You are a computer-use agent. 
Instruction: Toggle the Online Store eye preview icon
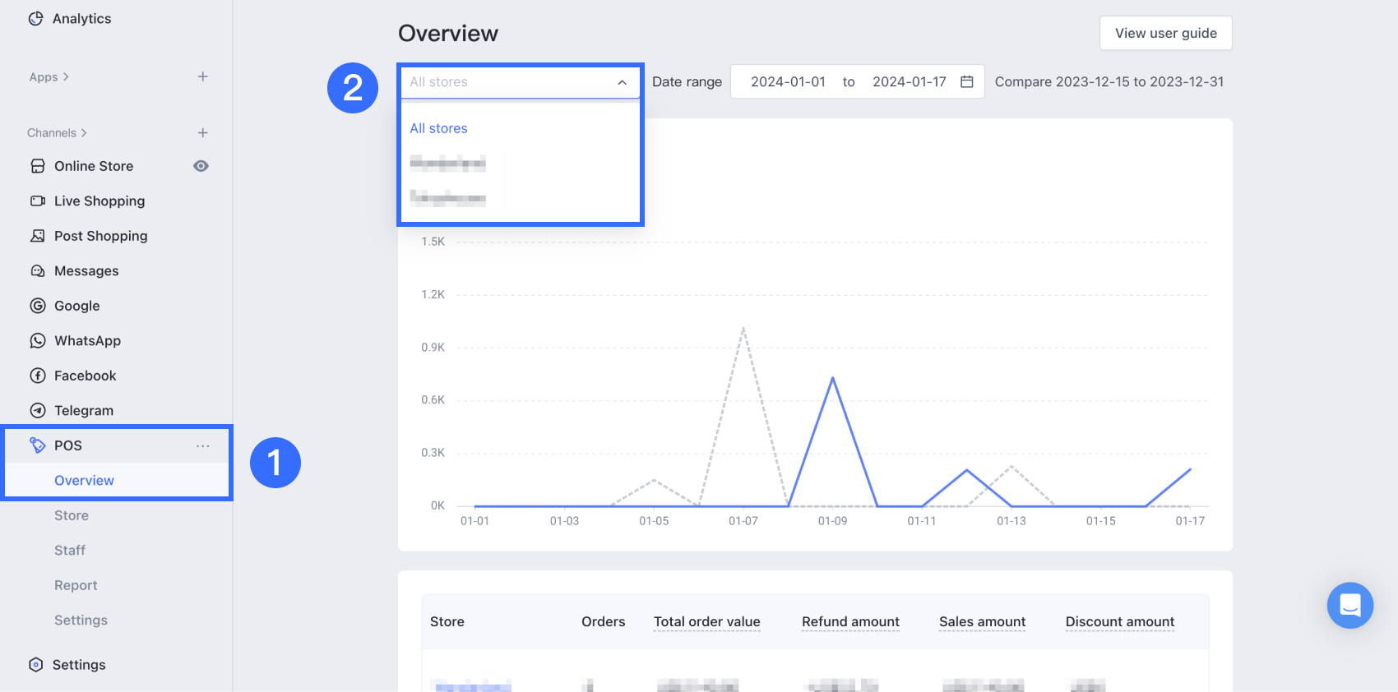[201, 166]
